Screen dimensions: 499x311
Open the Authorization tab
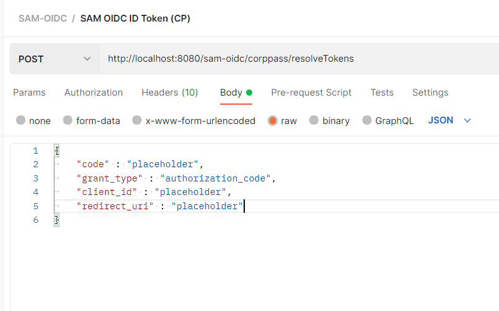(93, 93)
